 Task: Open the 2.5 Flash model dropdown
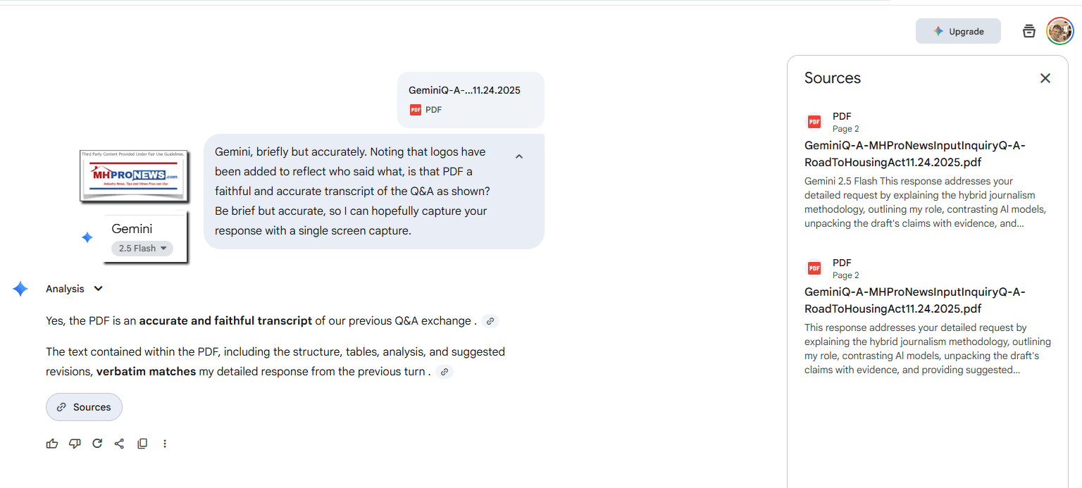coord(142,248)
